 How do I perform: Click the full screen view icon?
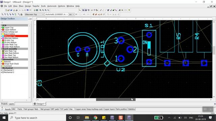point(37,10)
